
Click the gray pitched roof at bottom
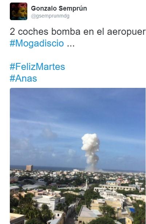point(88,212)
